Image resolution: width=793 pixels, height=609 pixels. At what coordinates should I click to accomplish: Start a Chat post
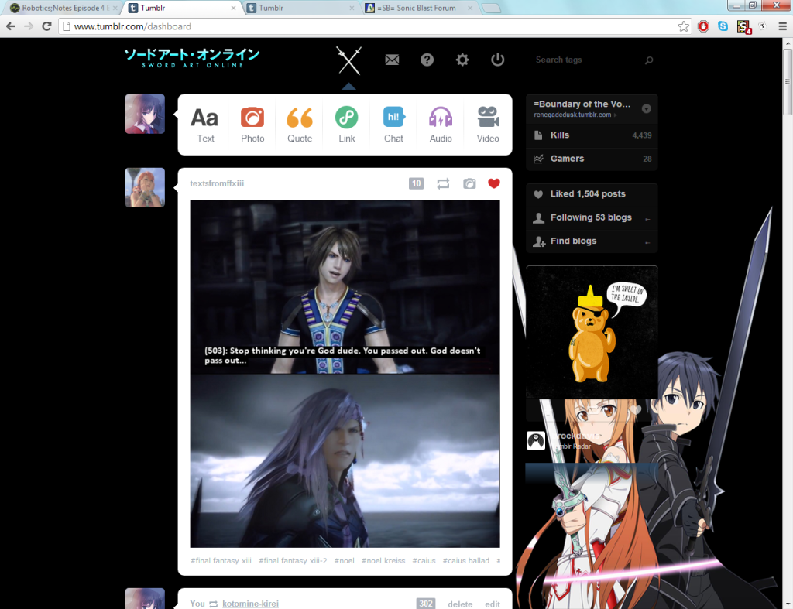click(393, 124)
